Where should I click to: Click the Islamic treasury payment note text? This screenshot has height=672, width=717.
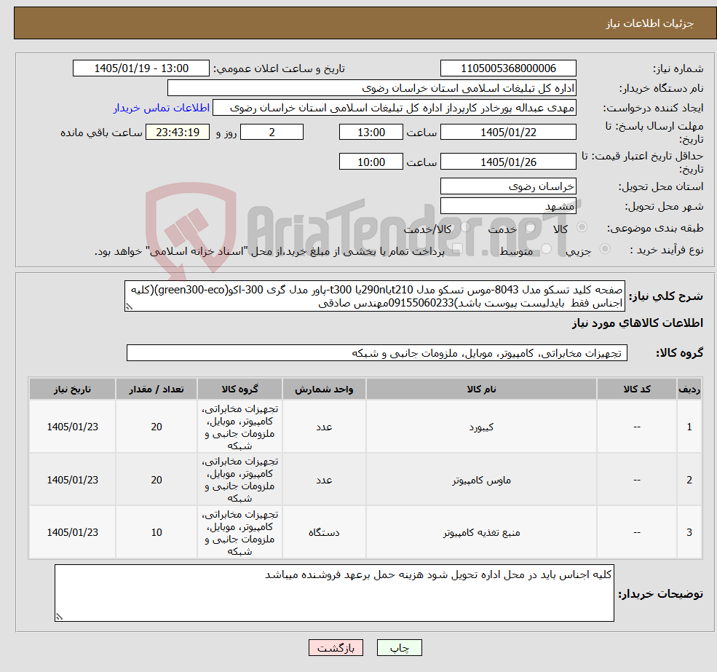[x=269, y=251]
